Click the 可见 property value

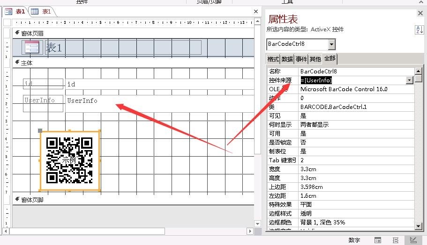[x=357, y=116]
